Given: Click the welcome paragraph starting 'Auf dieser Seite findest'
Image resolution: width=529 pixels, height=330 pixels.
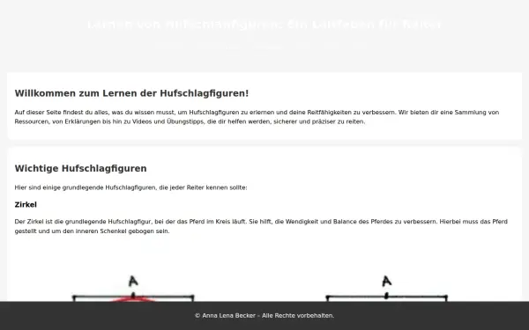Looking at the screenshot, I should (x=257, y=117).
